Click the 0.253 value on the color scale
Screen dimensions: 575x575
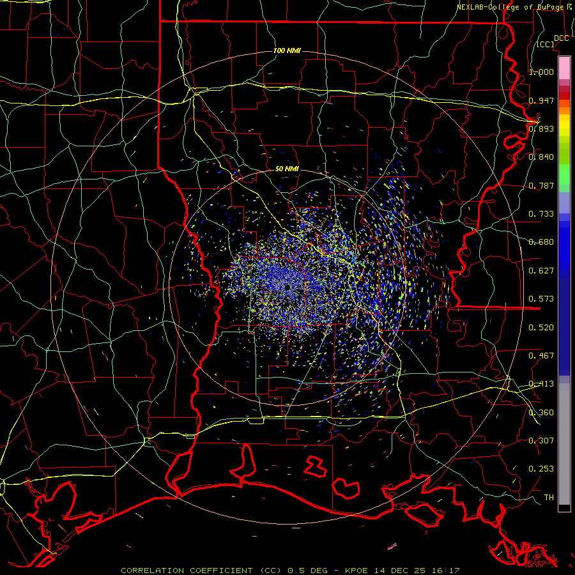[541, 469]
